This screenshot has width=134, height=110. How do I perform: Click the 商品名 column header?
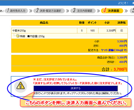point(44,23)
